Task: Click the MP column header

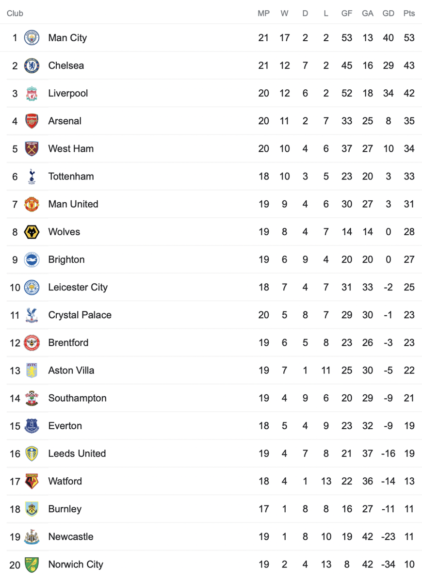Action: (x=263, y=13)
